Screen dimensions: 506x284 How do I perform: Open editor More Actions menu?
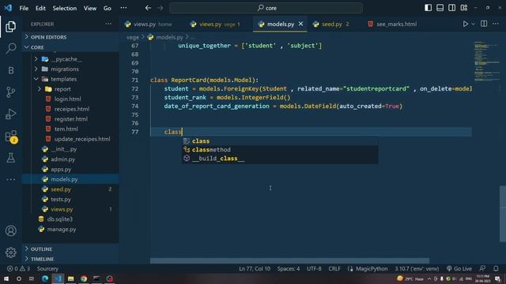pos(496,24)
